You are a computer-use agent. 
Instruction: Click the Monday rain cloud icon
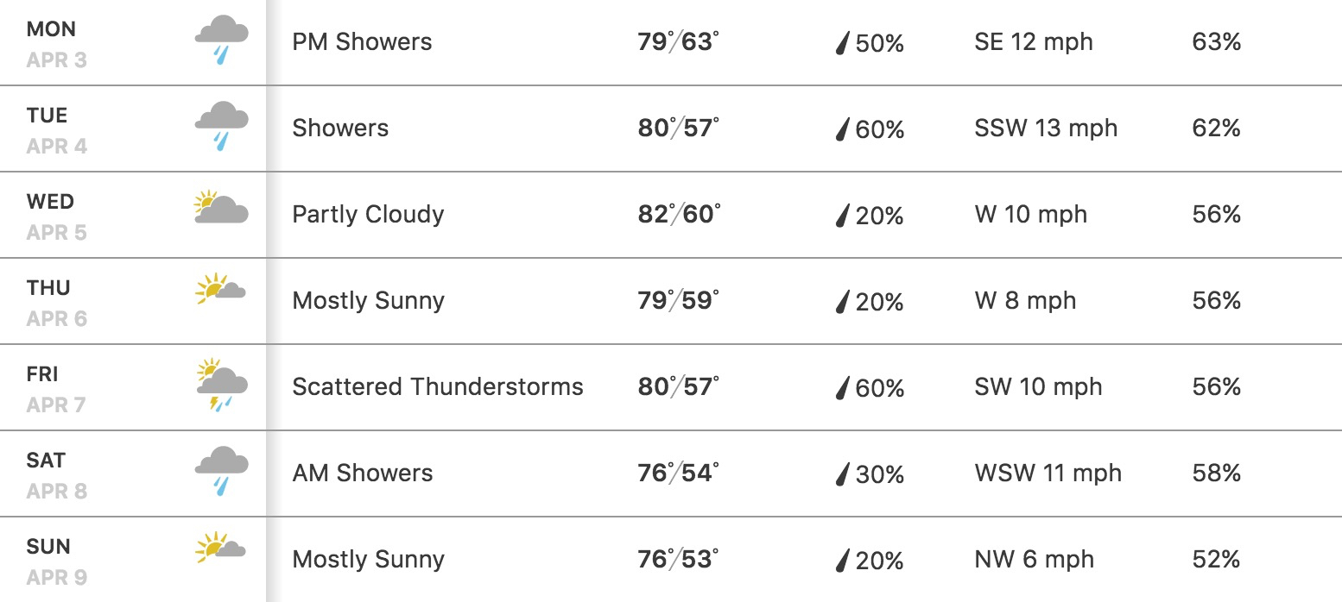coord(222,41)
